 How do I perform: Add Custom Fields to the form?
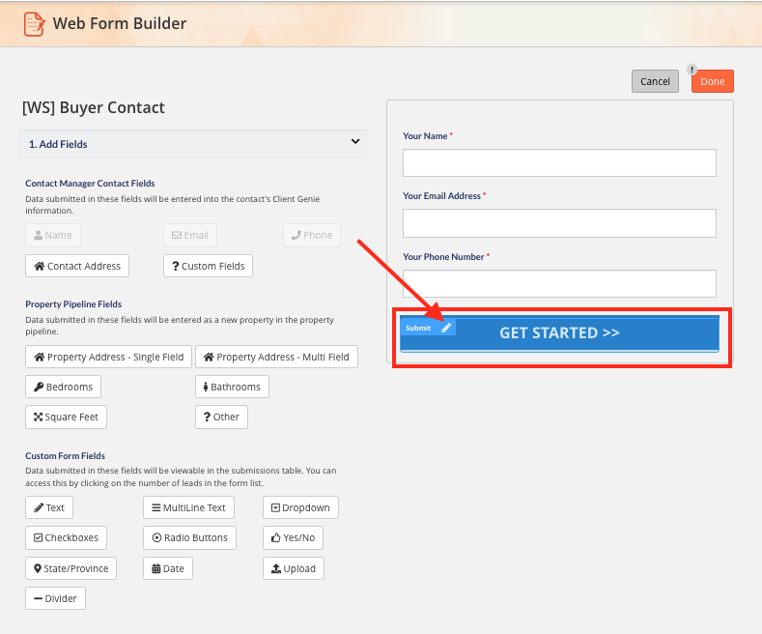click(x=208, y=266)
